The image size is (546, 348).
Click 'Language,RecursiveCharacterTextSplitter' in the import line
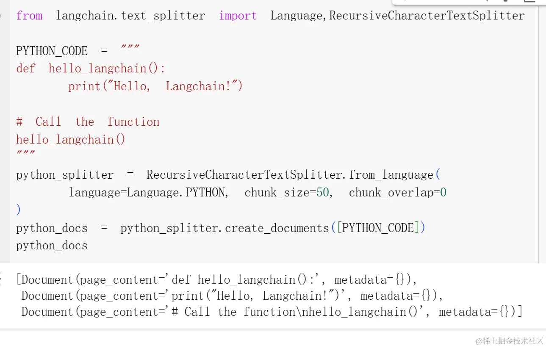[397, 16]
